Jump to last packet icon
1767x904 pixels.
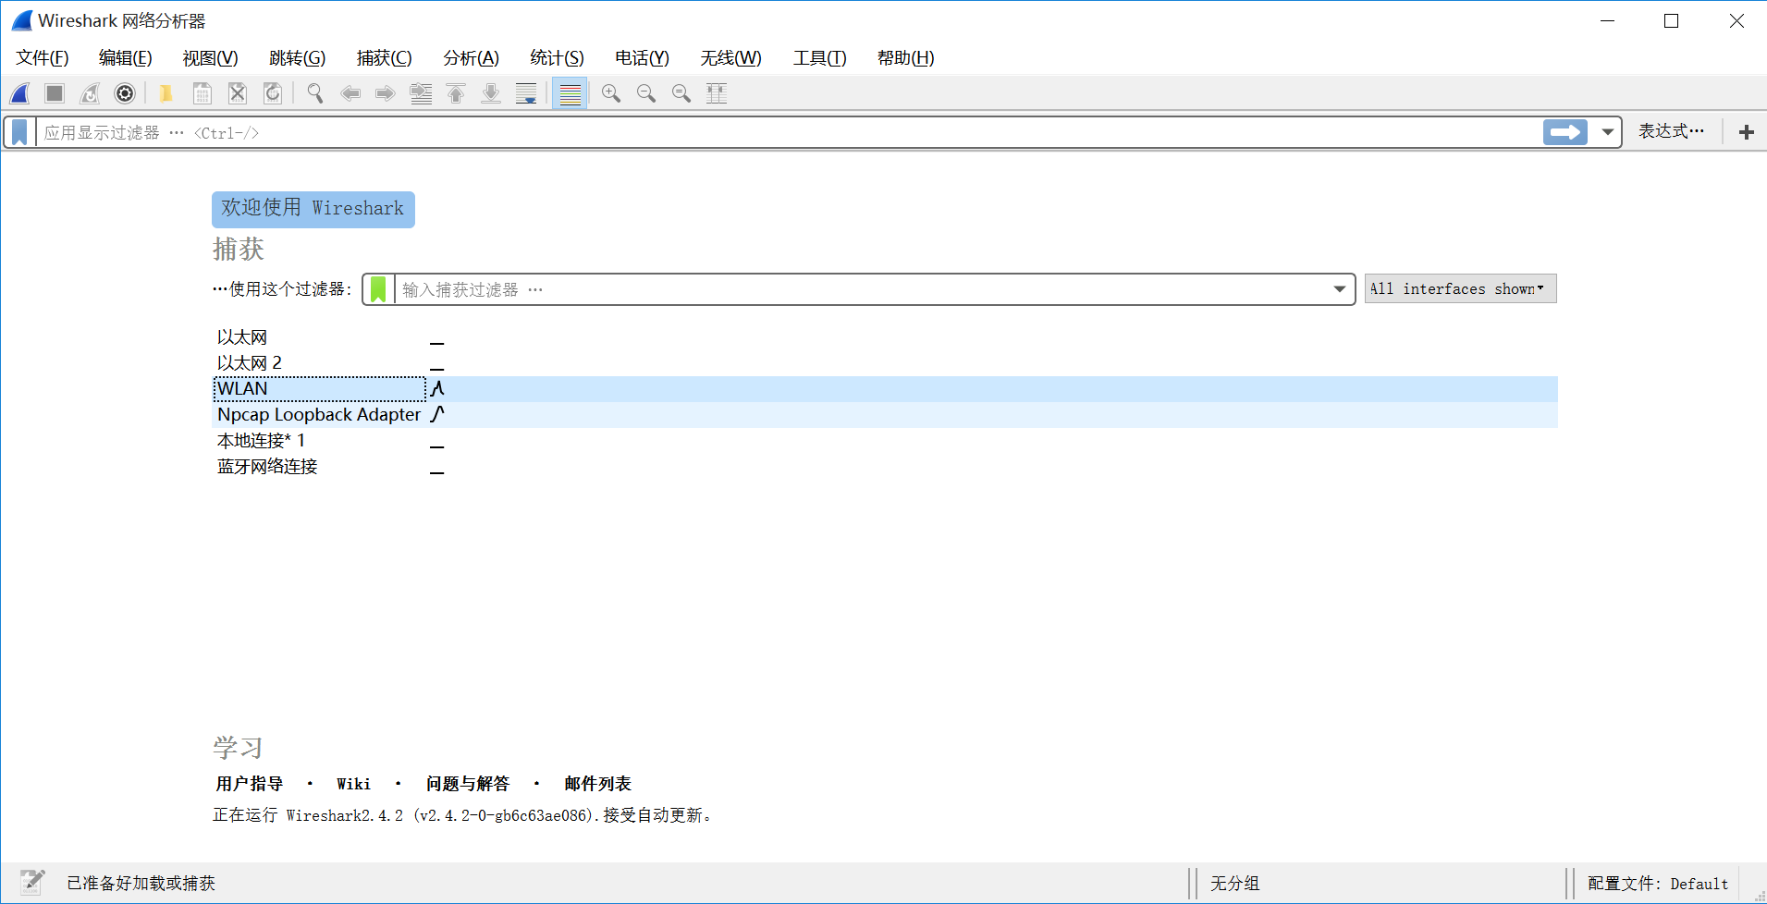[491, 93]
